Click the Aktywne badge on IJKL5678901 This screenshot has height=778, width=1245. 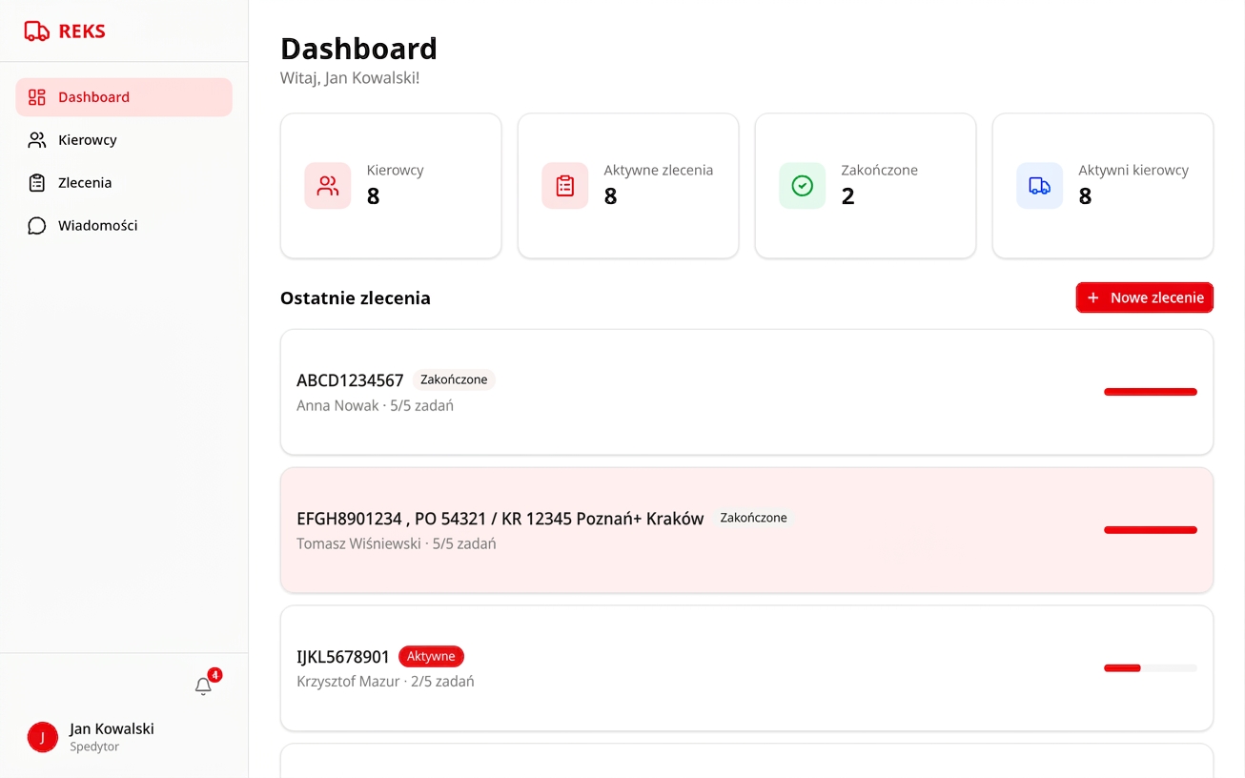click(x=431, y=656)
